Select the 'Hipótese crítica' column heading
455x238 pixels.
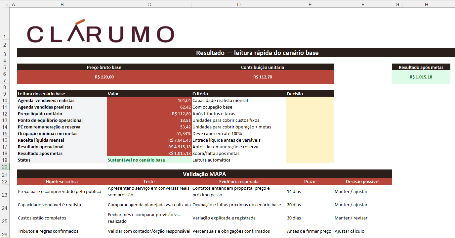[62, 181]
